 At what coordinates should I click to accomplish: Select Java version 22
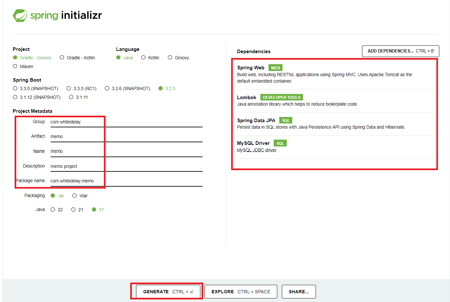[x=57, y=210]
